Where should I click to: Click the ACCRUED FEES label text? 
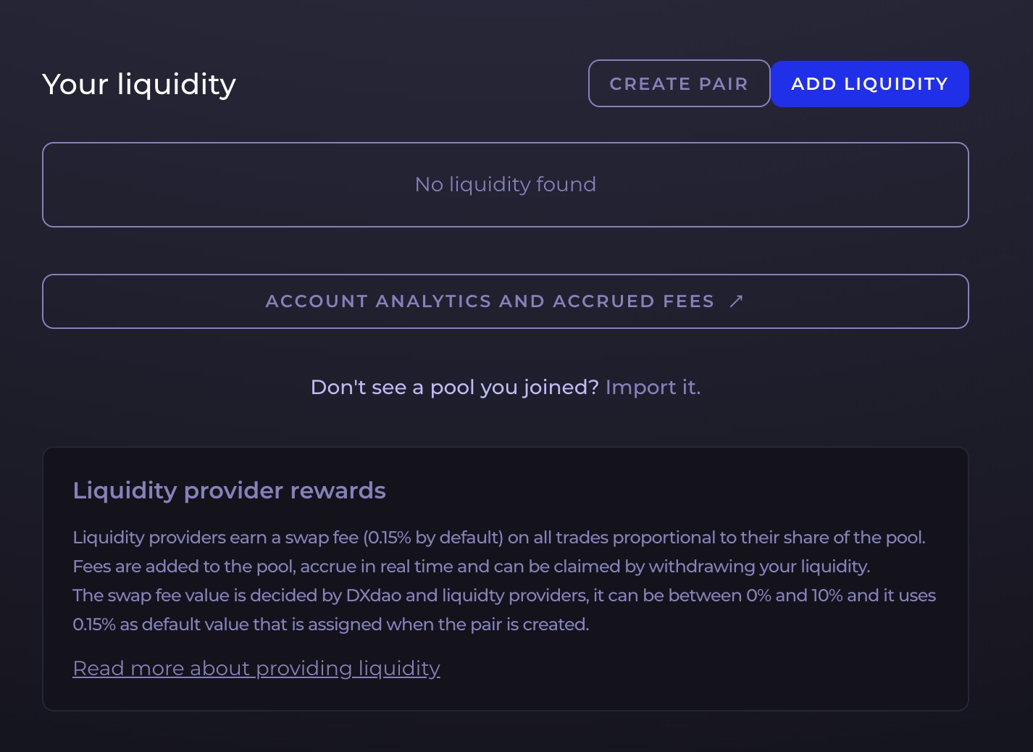(634, 301)
